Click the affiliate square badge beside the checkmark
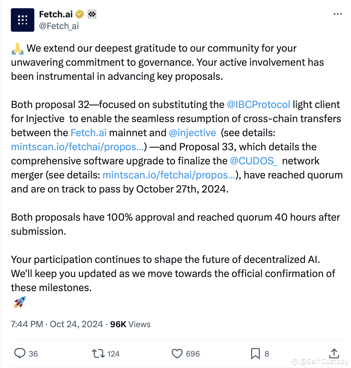The height and width of the screenshot is (368, 351). click(92, 13)
